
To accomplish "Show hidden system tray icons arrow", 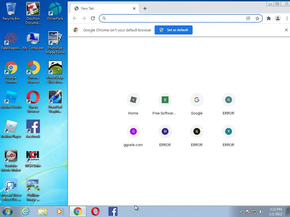I will (x=241, y=212).
